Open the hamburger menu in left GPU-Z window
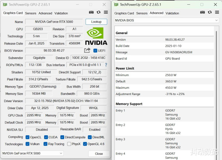The image size is (222, 160). (x=106, y=12)
